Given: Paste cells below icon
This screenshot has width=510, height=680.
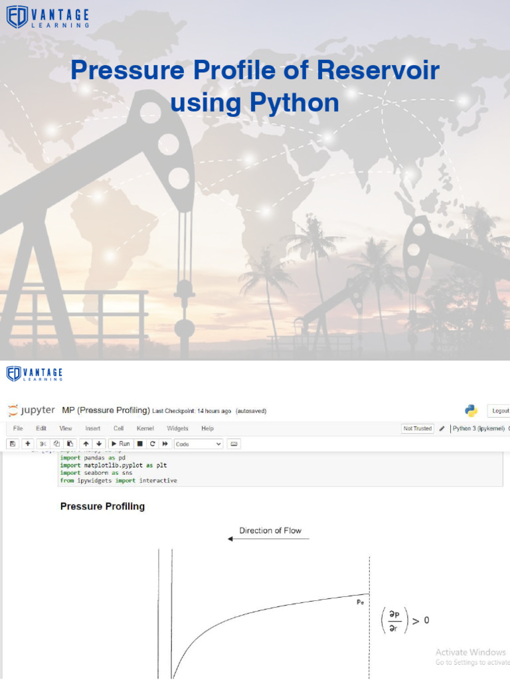Looking at the screenshot, I should (x=70, y=444).
